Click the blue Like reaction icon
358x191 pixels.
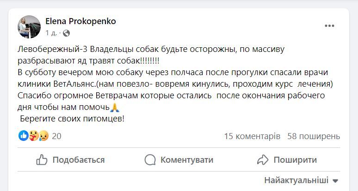23,136
